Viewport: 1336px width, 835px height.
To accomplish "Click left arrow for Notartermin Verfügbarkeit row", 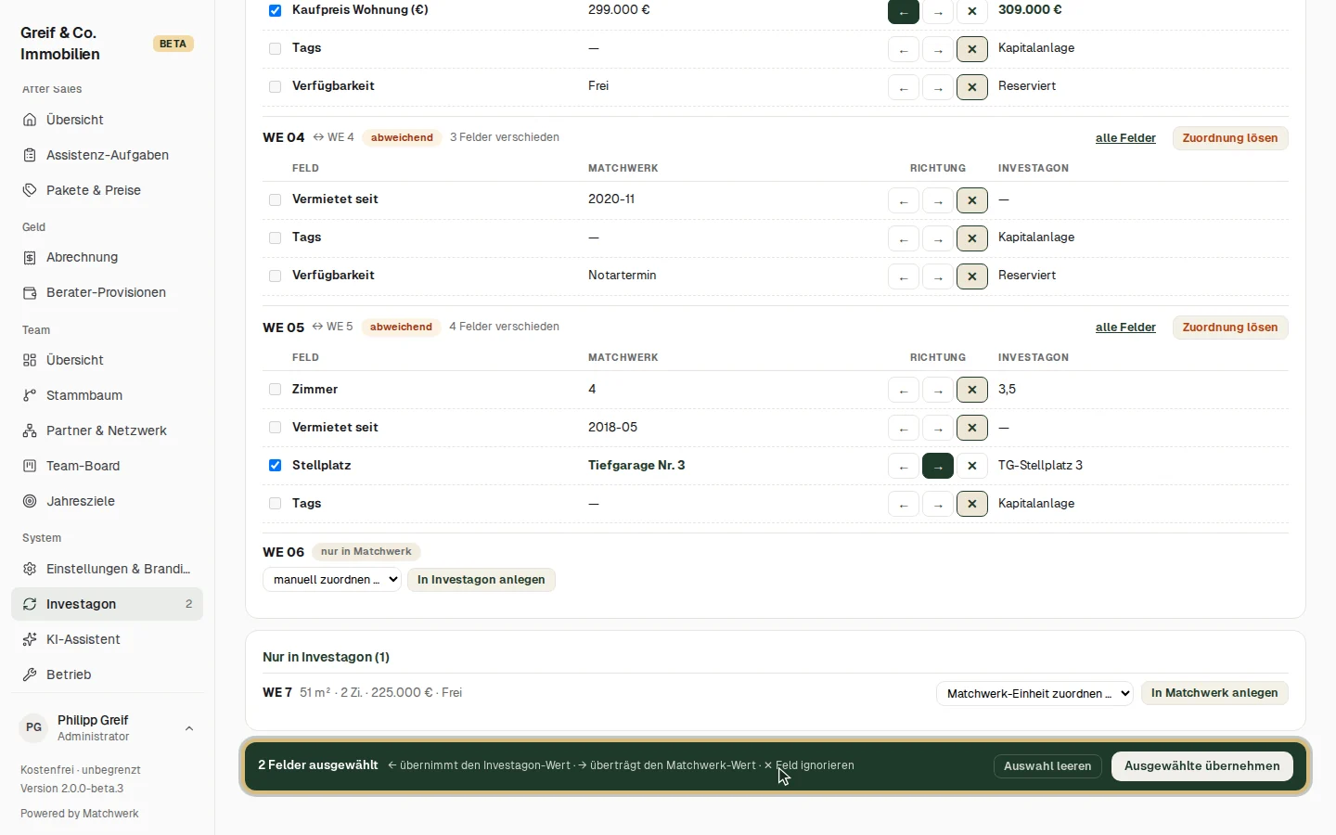I will pos(904,276).
